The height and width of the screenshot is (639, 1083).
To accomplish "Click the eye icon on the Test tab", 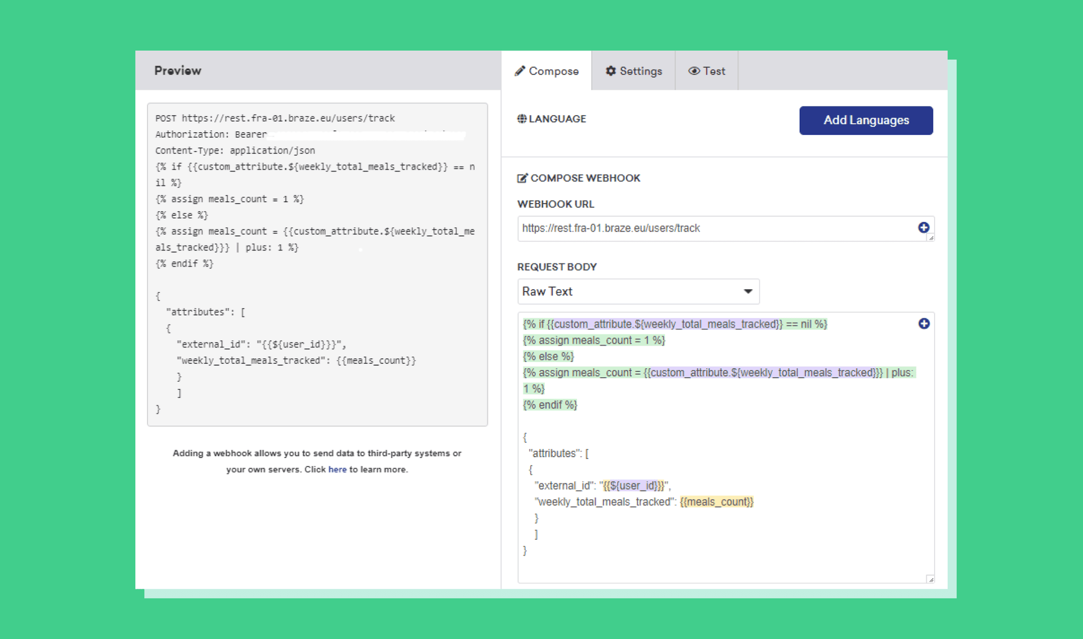I will click(x=694, y=70).
